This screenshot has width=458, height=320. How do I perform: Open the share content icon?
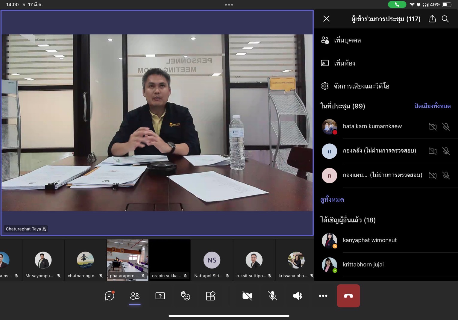[160, 296]
